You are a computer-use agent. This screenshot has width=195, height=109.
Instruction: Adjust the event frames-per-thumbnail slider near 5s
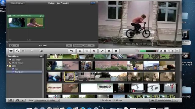pos(165,100)
